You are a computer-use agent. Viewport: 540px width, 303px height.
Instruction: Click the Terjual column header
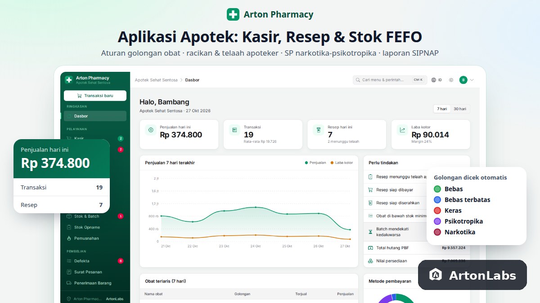pos(301,294)
